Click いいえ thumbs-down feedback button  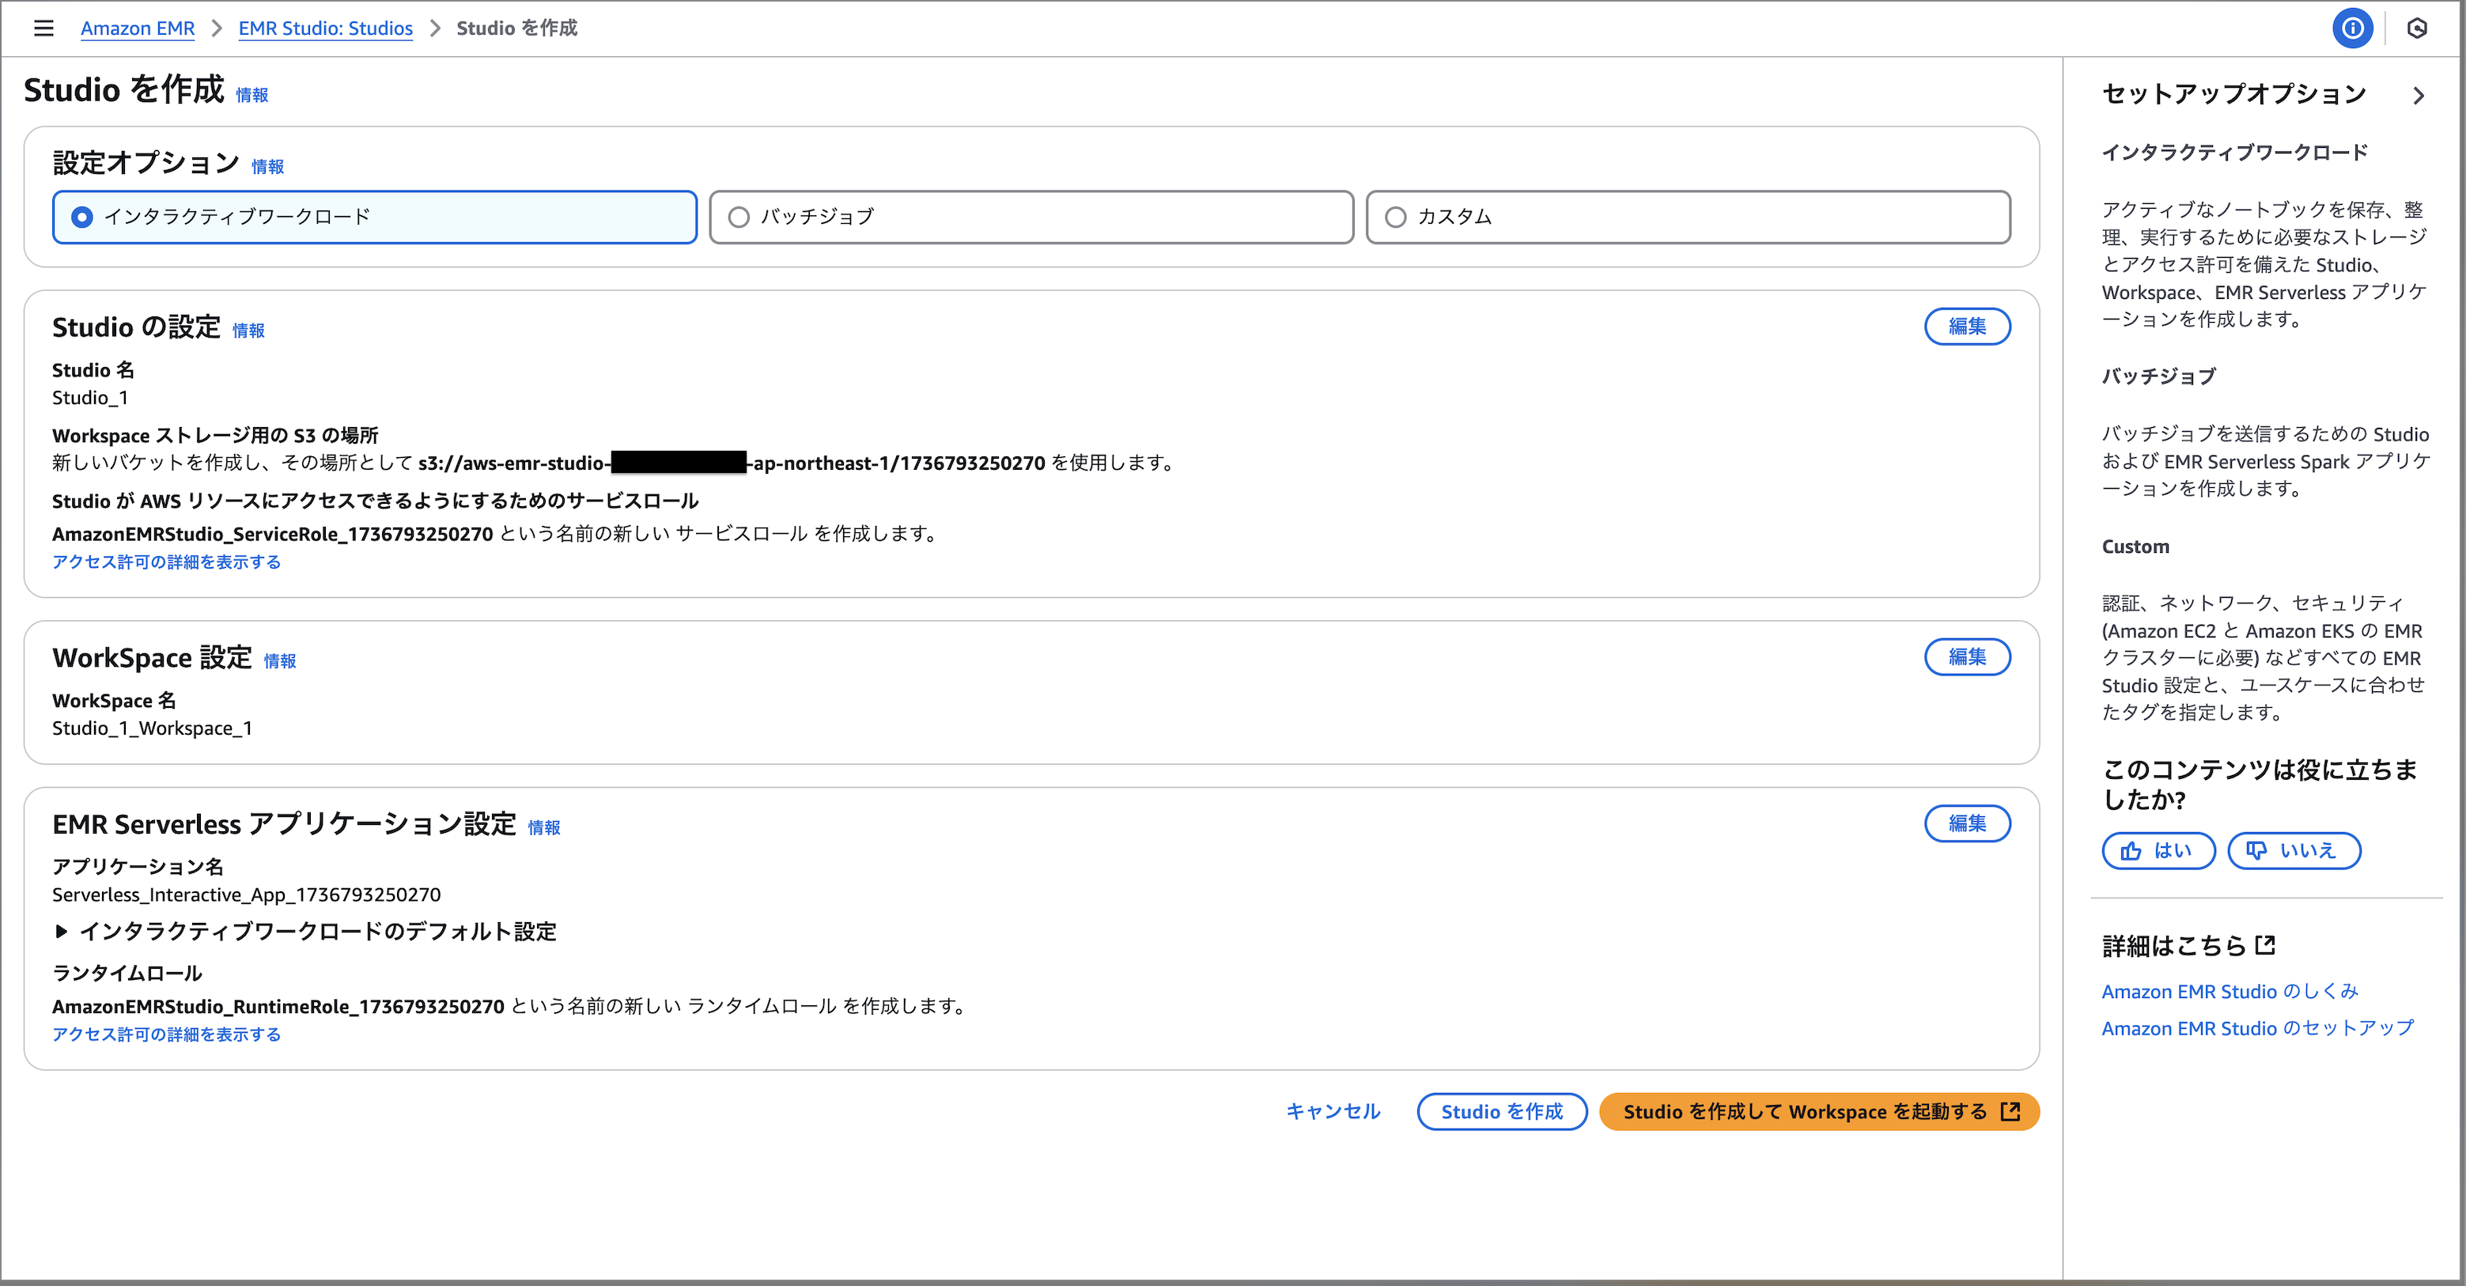tap(2294, 850)
